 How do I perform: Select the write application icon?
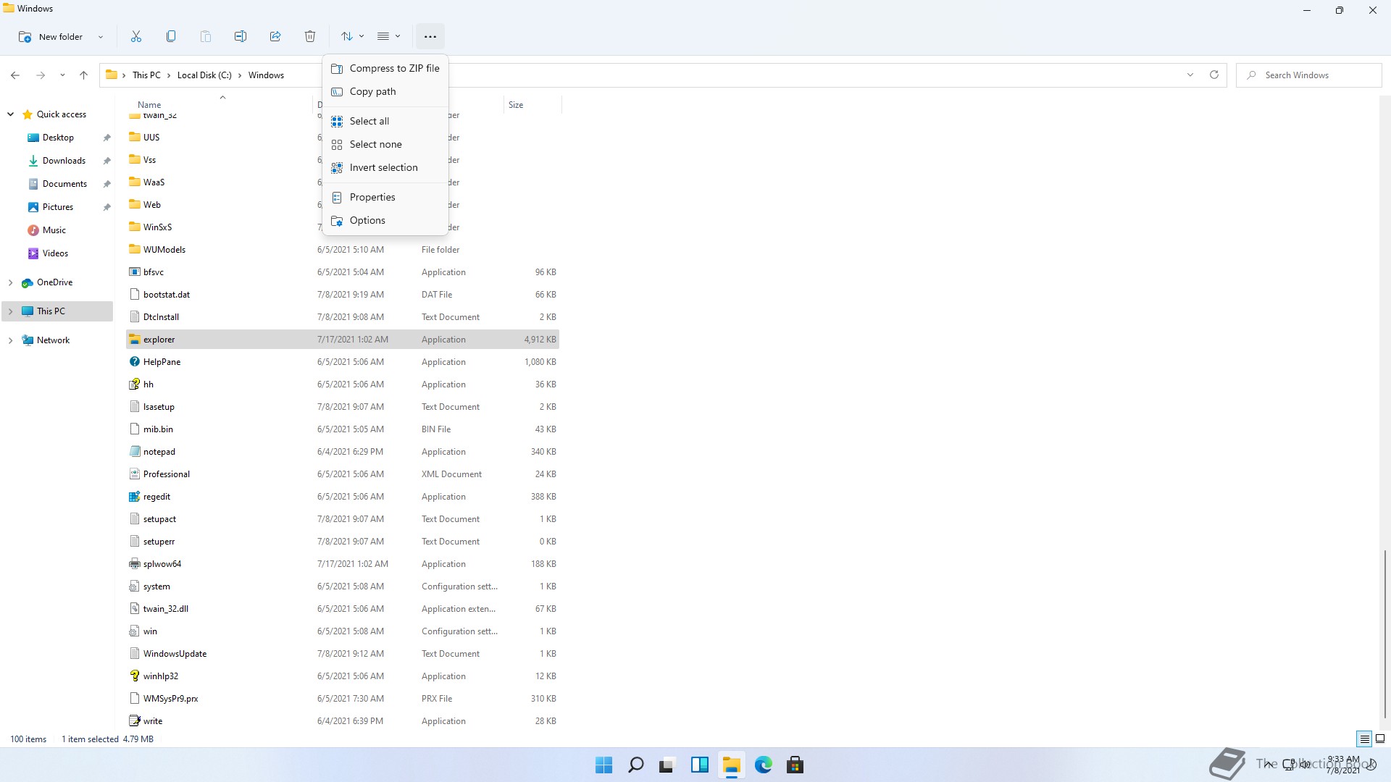pyautogui.click(x=135, y=721)
